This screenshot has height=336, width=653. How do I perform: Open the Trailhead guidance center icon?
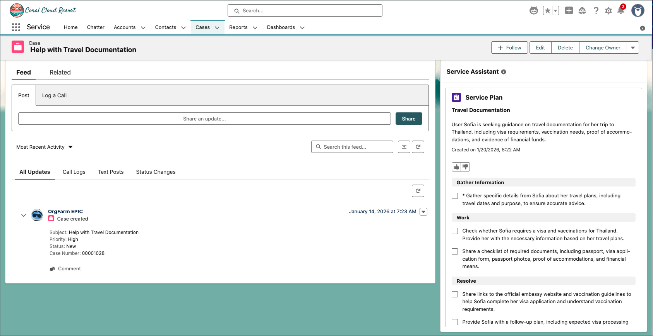(582, 11)
